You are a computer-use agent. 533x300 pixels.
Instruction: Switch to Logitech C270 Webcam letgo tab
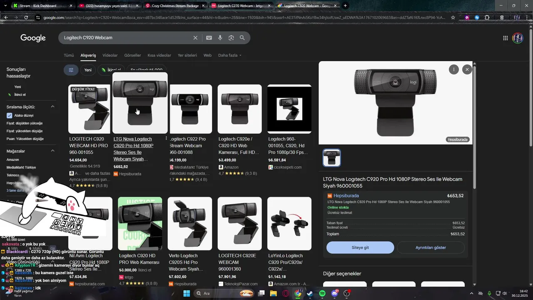(241, 6)
